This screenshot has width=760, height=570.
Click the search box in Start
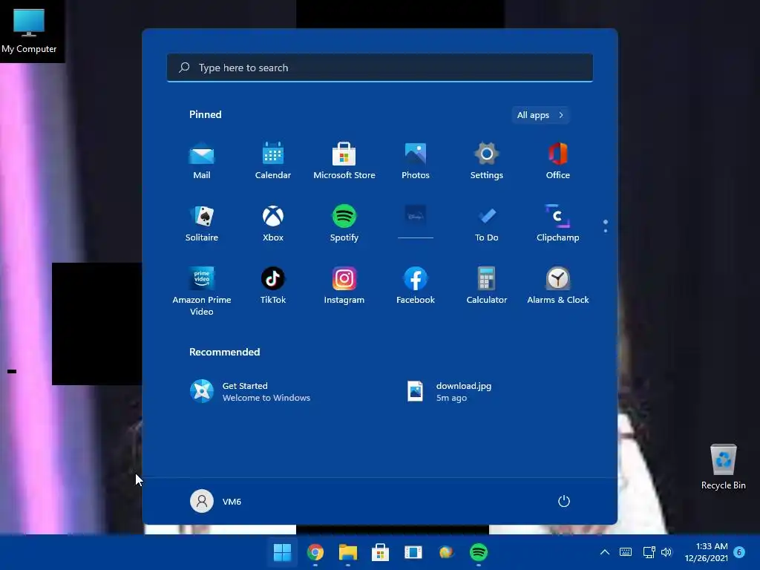[x=379, y=68]
